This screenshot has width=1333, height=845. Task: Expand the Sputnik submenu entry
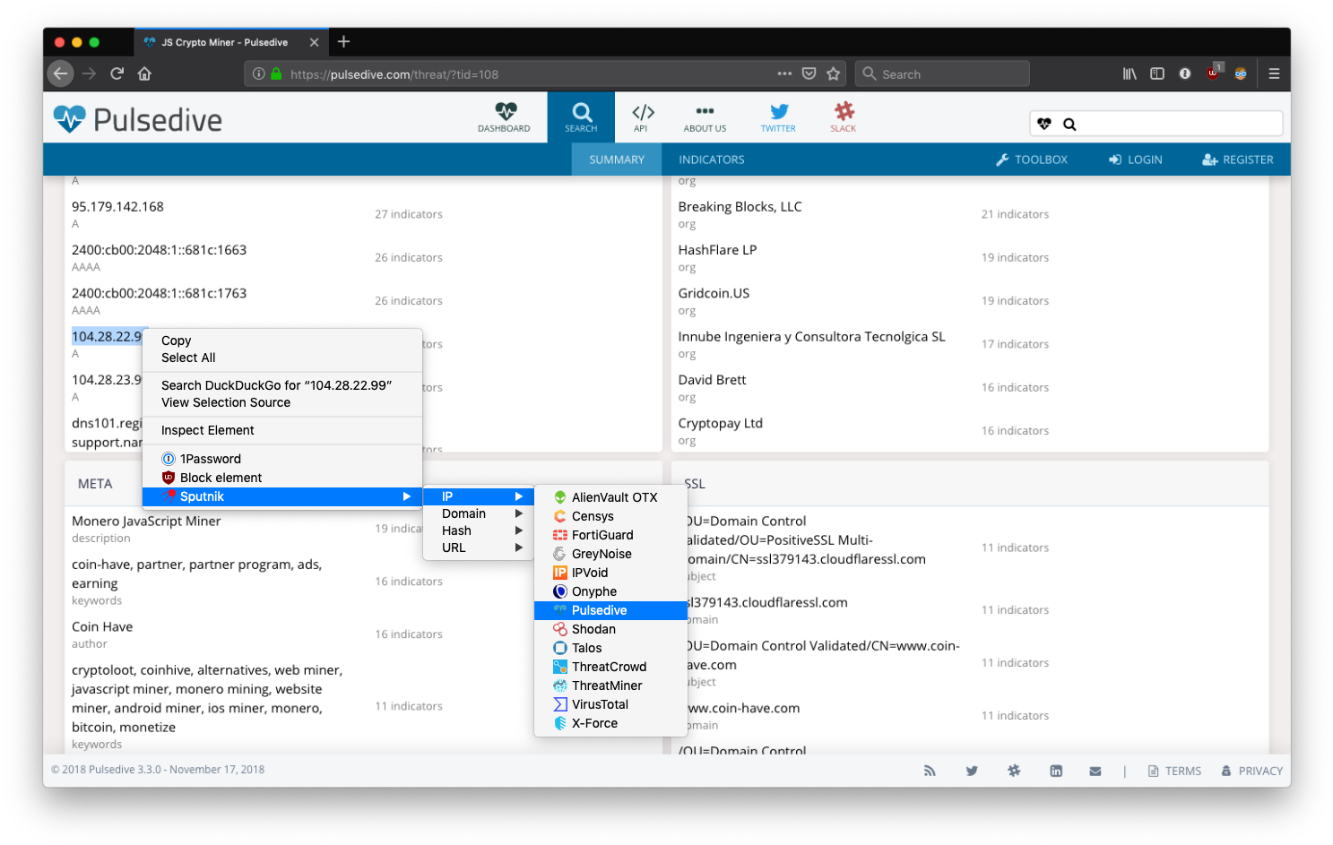point(282,496)
